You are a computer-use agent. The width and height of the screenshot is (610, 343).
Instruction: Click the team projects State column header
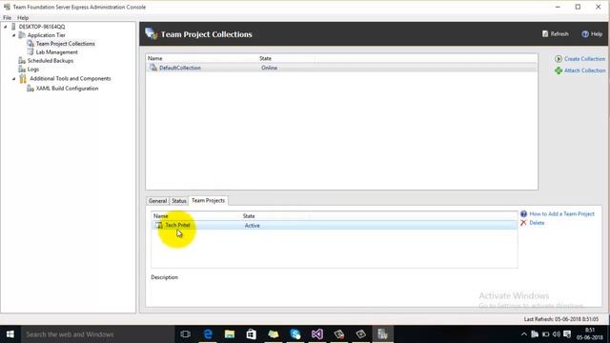(249, 216)
